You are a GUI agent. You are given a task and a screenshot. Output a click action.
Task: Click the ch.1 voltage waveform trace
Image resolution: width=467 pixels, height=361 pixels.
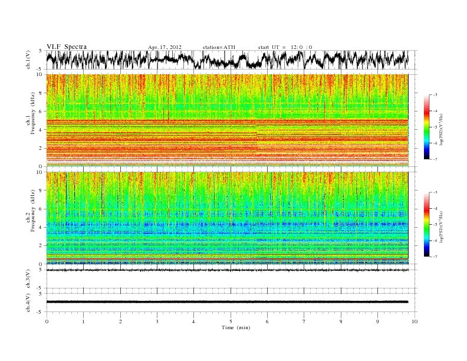pyautogui.click(x=227, y=60)
